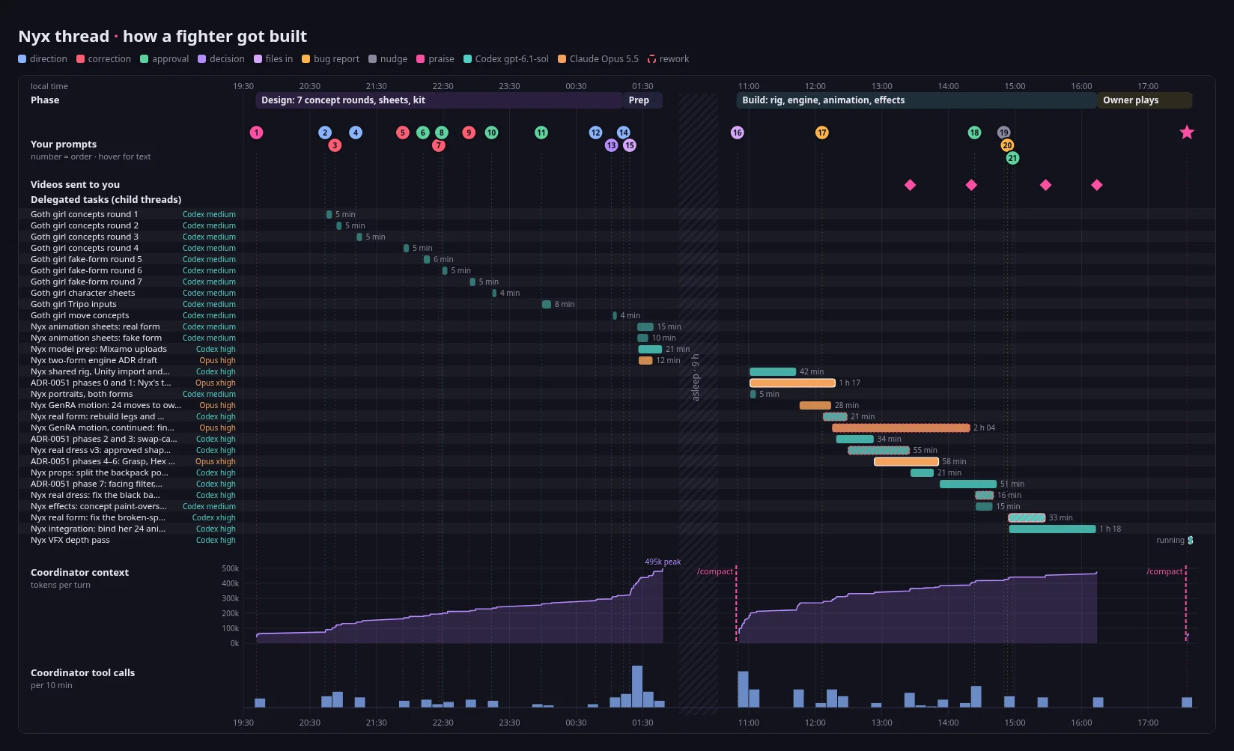Click prompt marker number 16
1234x751 pixels.
click(x=738, y=133)
